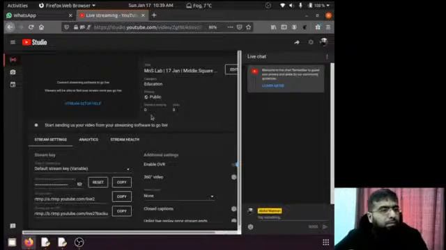Click Learn More in live chat notice
This screenshot has width=446, height=250.
pyautogui.click(x=272, y=85)
